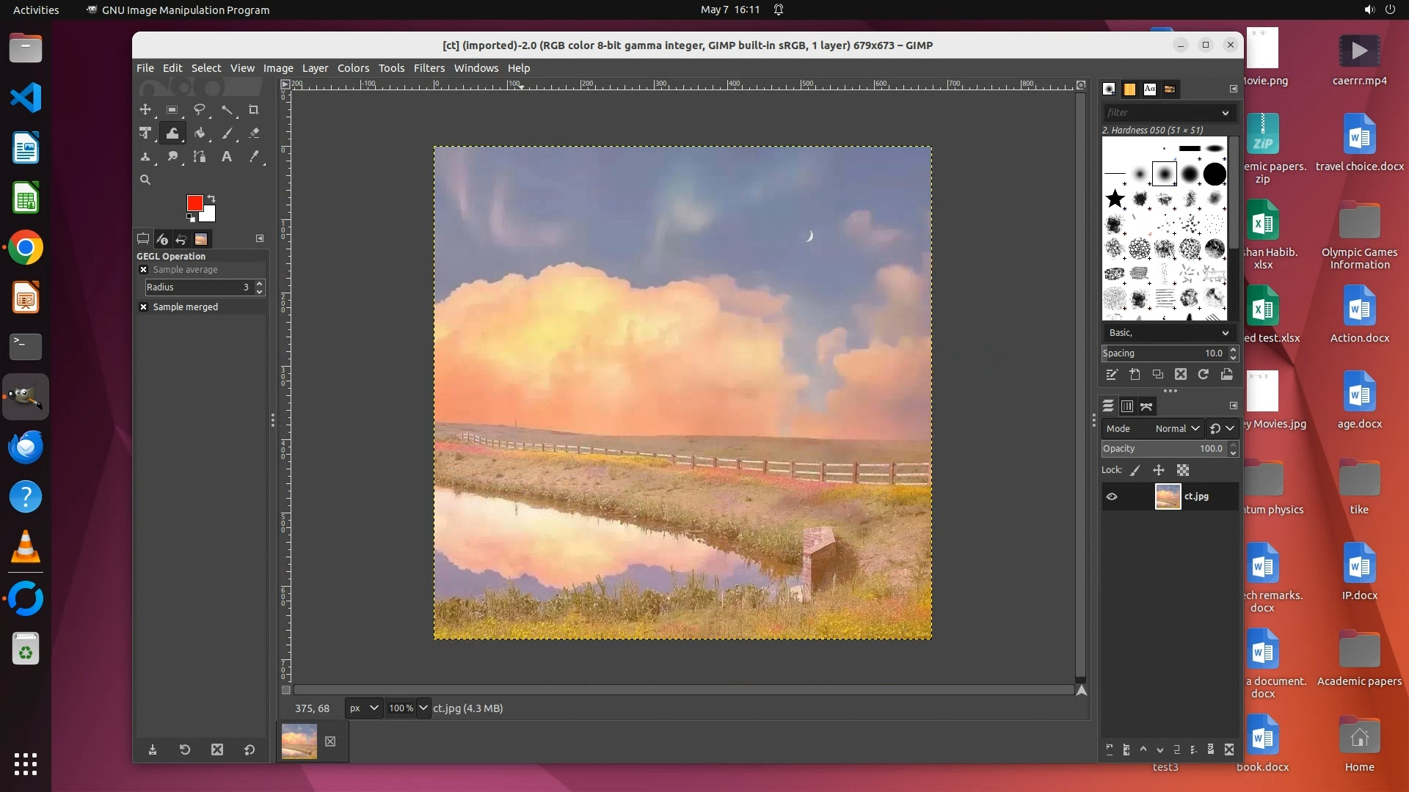Select the Text tool
The height and width of the screenshot is (792, 1409).
tap(227, 157)
